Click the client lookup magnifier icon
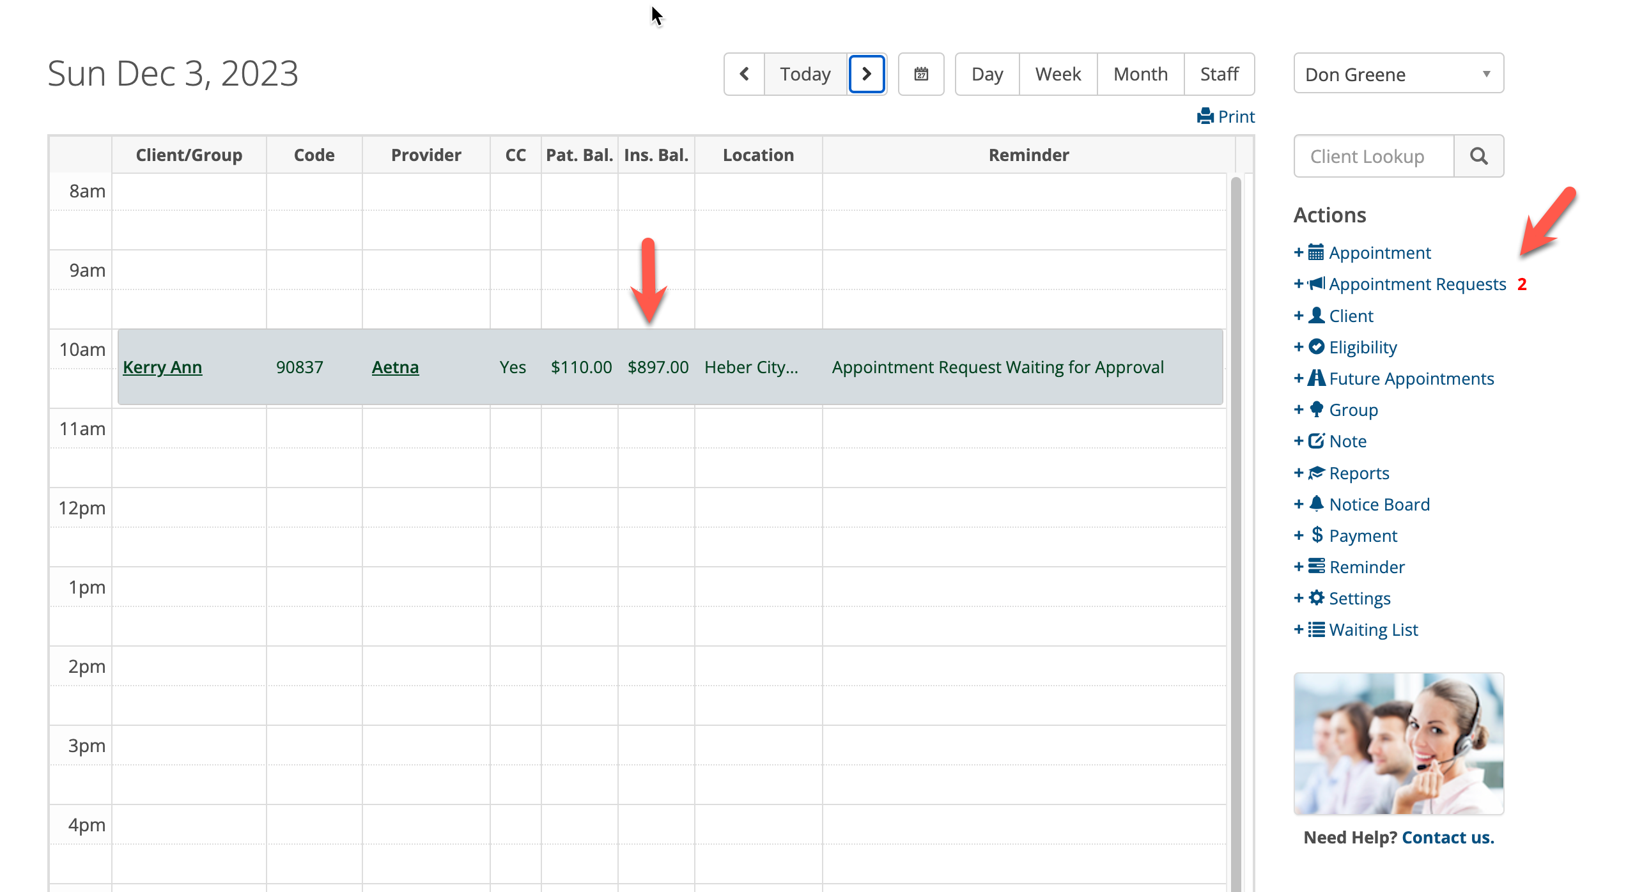 click(1478, 155)
